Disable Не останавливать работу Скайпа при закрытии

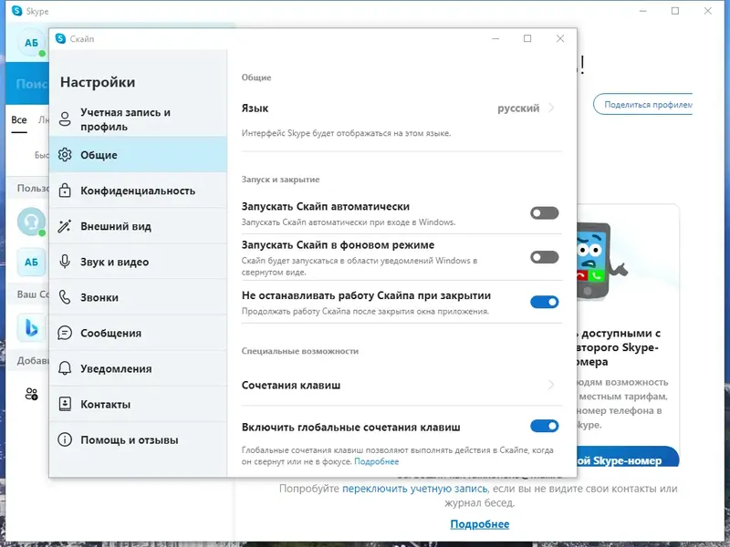[544, 302]
